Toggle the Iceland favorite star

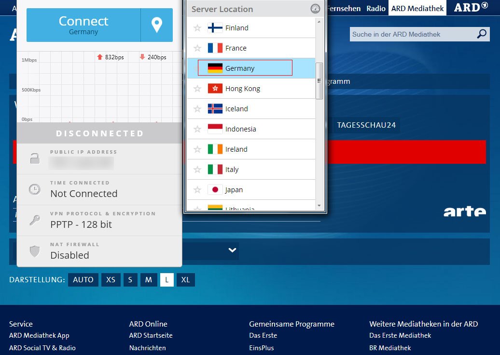coord(197,109)
